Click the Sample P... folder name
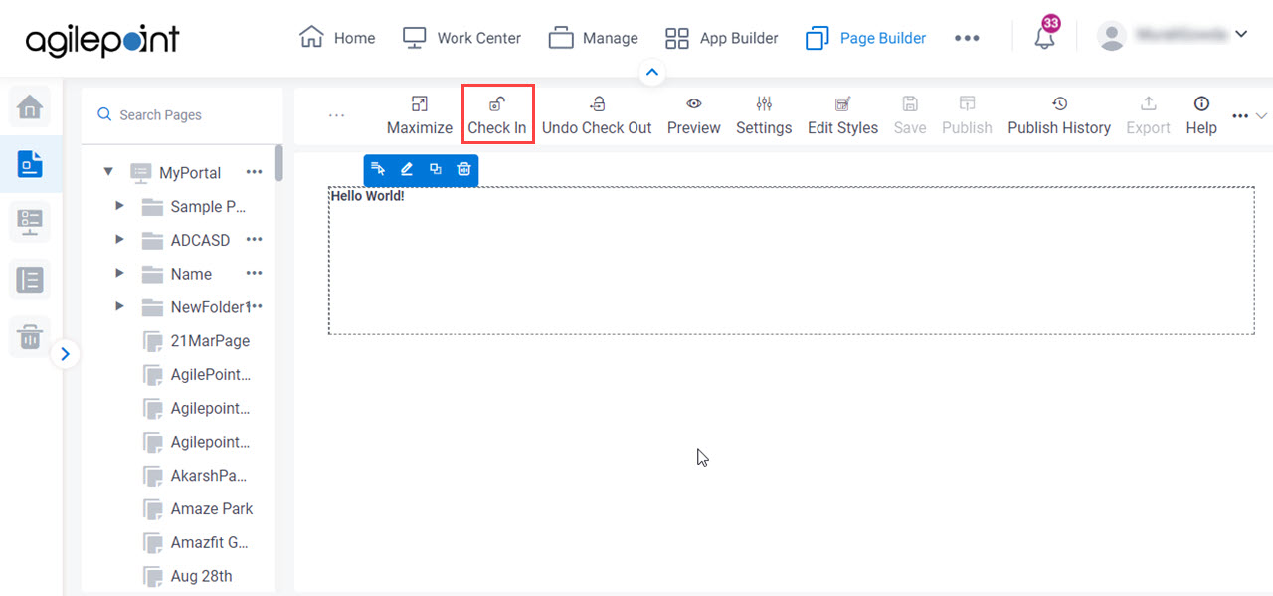1273x596 pixels. [x=209, y=207]
